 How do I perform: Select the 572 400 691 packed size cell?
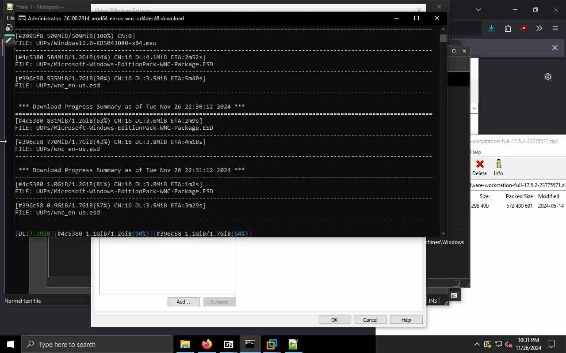(519, 206)
